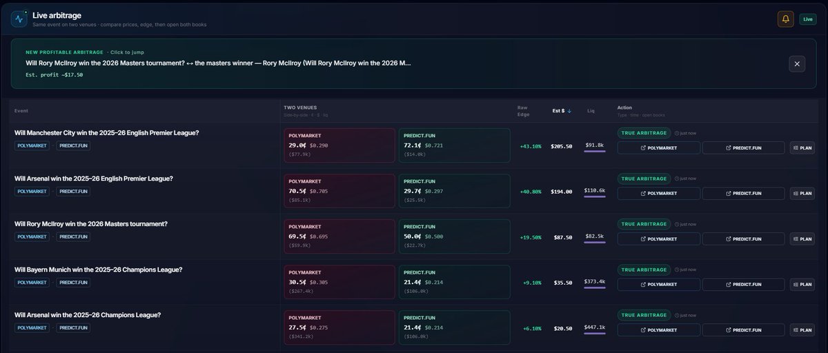The image size is (828, 353).
Task: Select Polymarket tag under Bayern Munich event
Action: click(x=32, y=283)
